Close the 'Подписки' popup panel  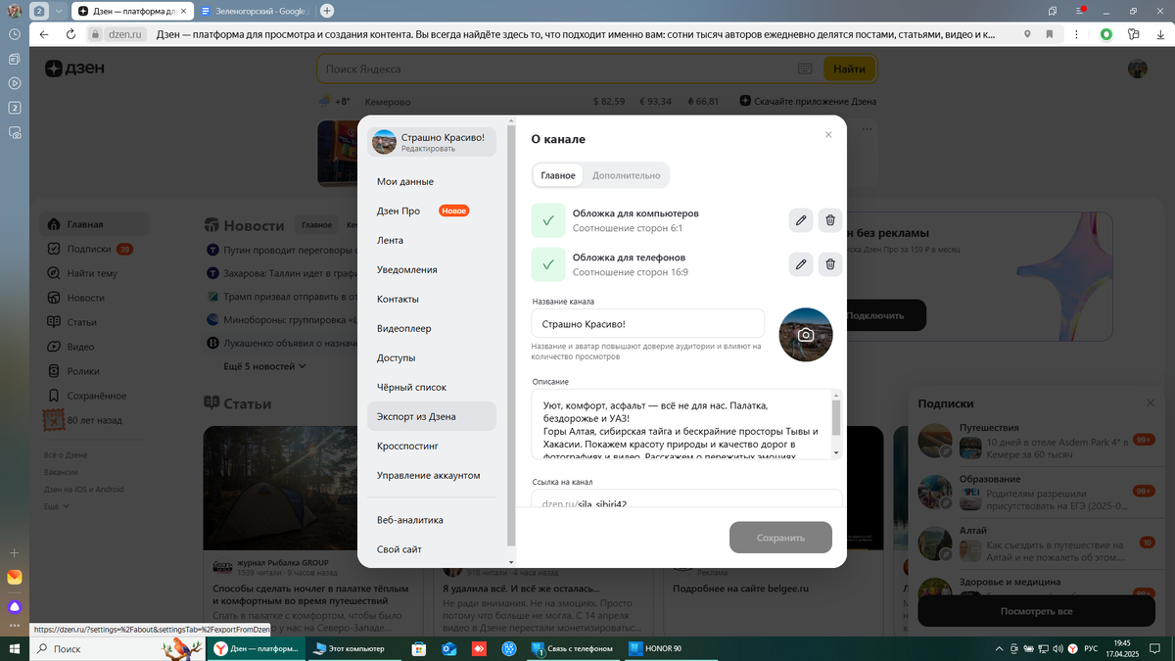pos(1151,403)
